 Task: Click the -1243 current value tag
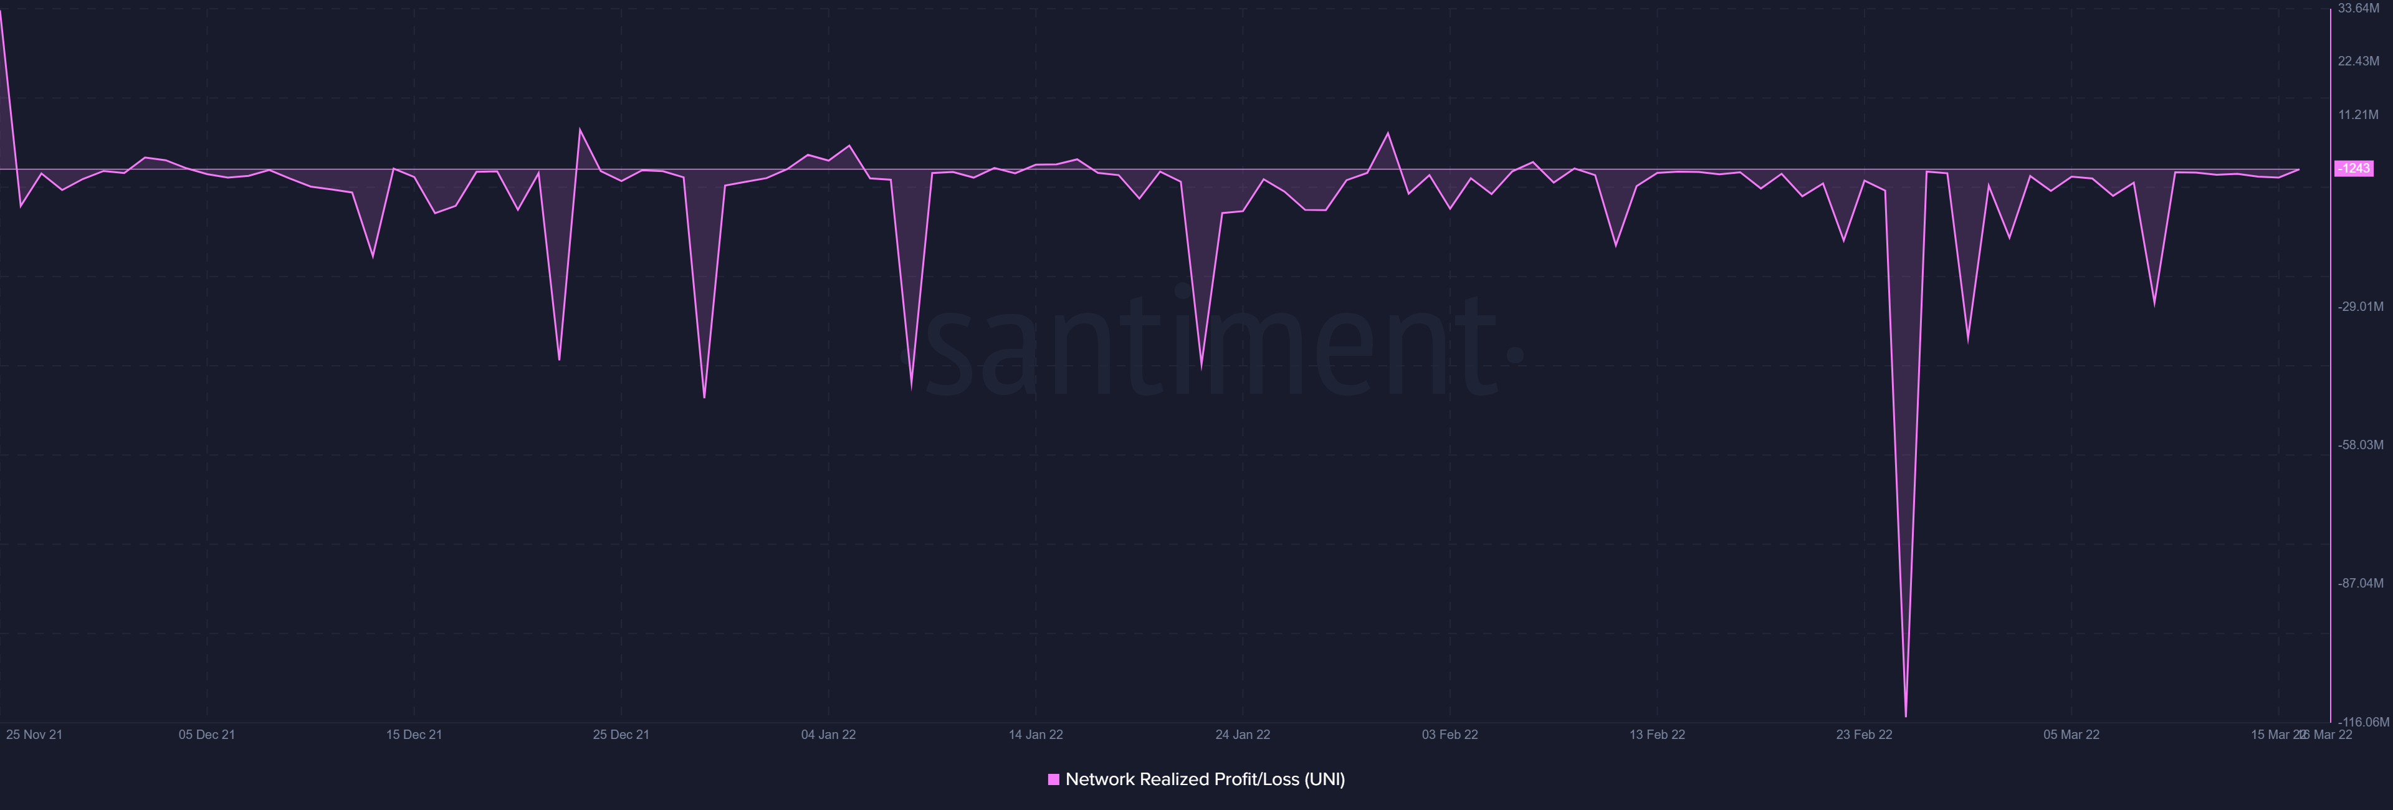click(2354, 168)
